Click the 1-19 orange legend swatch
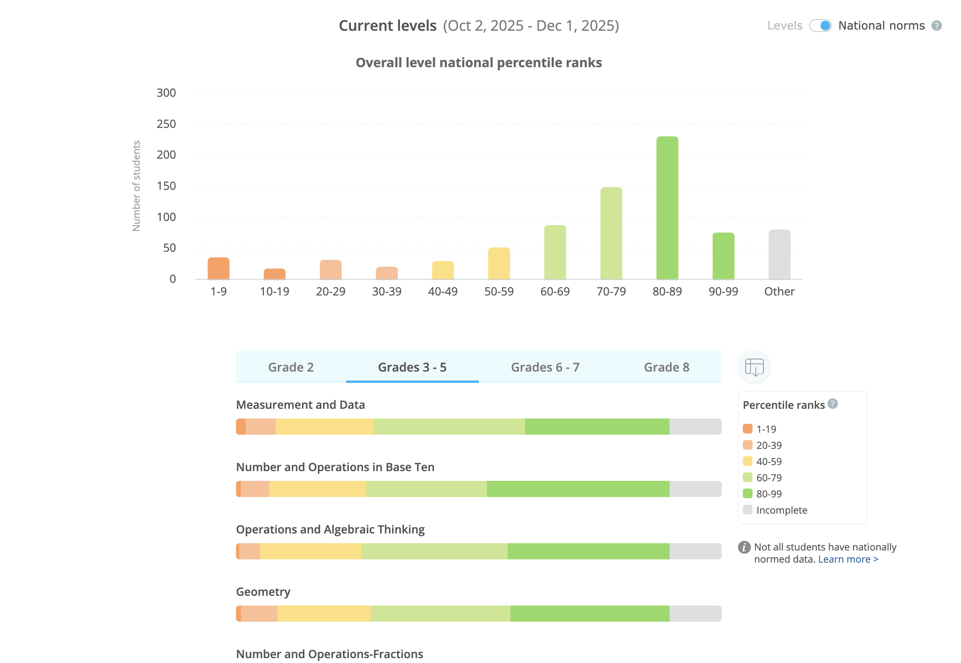The height and width of the screenshot is (663, 961). click(x=747, y=429)
